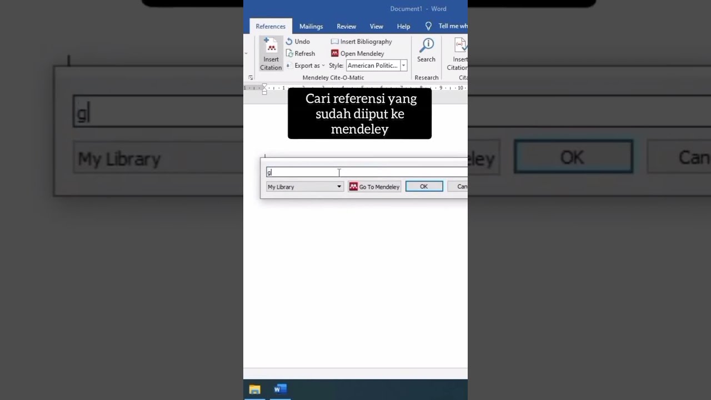This screenshot has width=711, height=400.
Task: Click the Mendeley Insert Citation button
Action: tap(271, 54)
